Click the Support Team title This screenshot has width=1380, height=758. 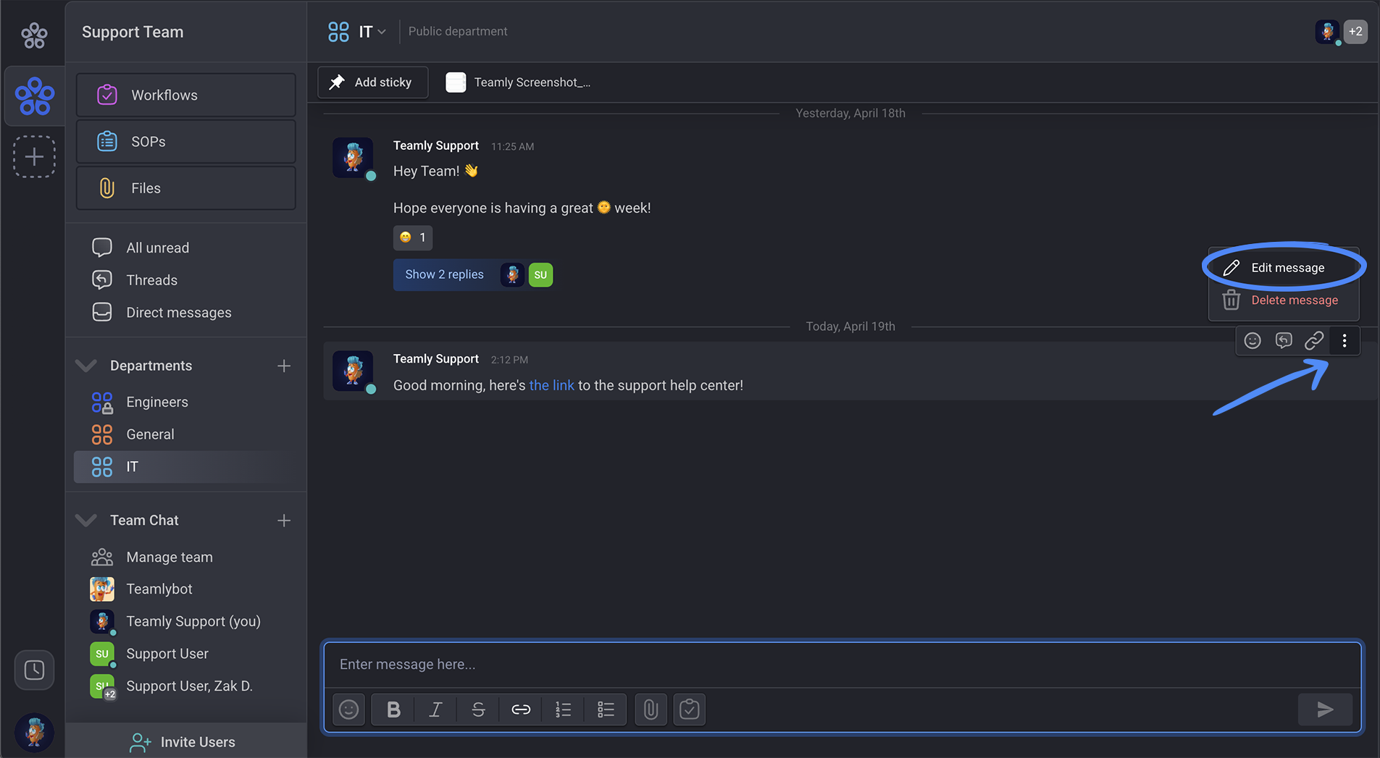coord(133,32)
